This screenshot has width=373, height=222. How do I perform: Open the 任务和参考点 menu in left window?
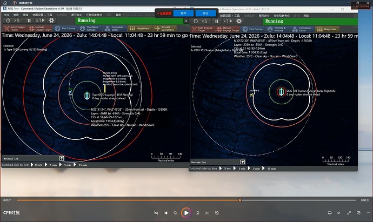(94, 15)
